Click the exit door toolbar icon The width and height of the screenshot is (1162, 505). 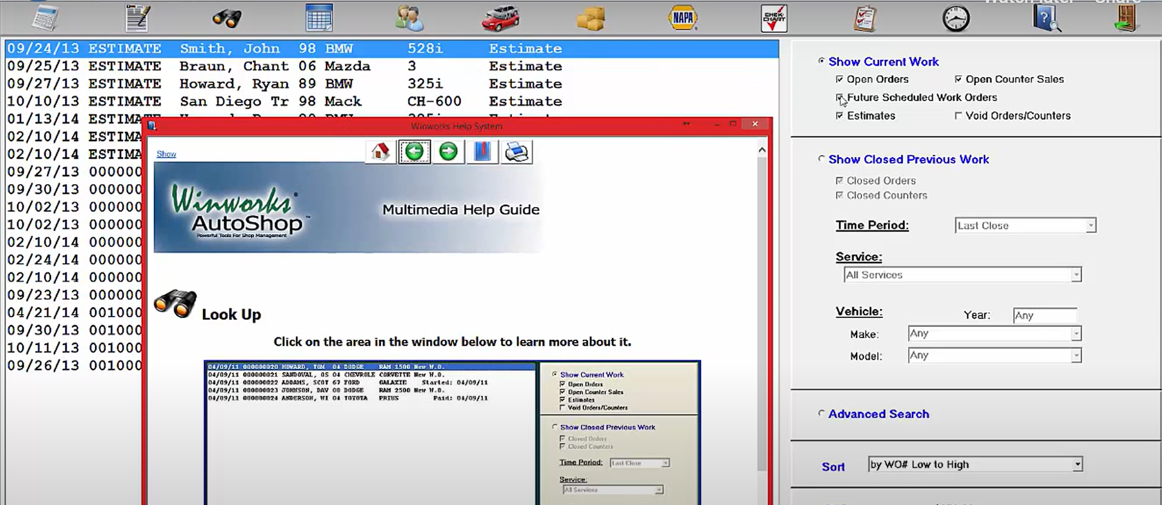(x=1126, y=18)
